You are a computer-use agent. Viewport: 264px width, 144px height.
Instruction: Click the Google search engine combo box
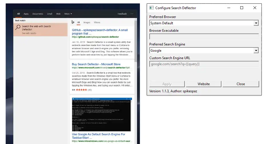204,51
